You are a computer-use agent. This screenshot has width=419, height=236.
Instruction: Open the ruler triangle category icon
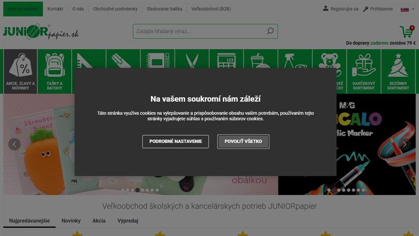coord(89,59)
